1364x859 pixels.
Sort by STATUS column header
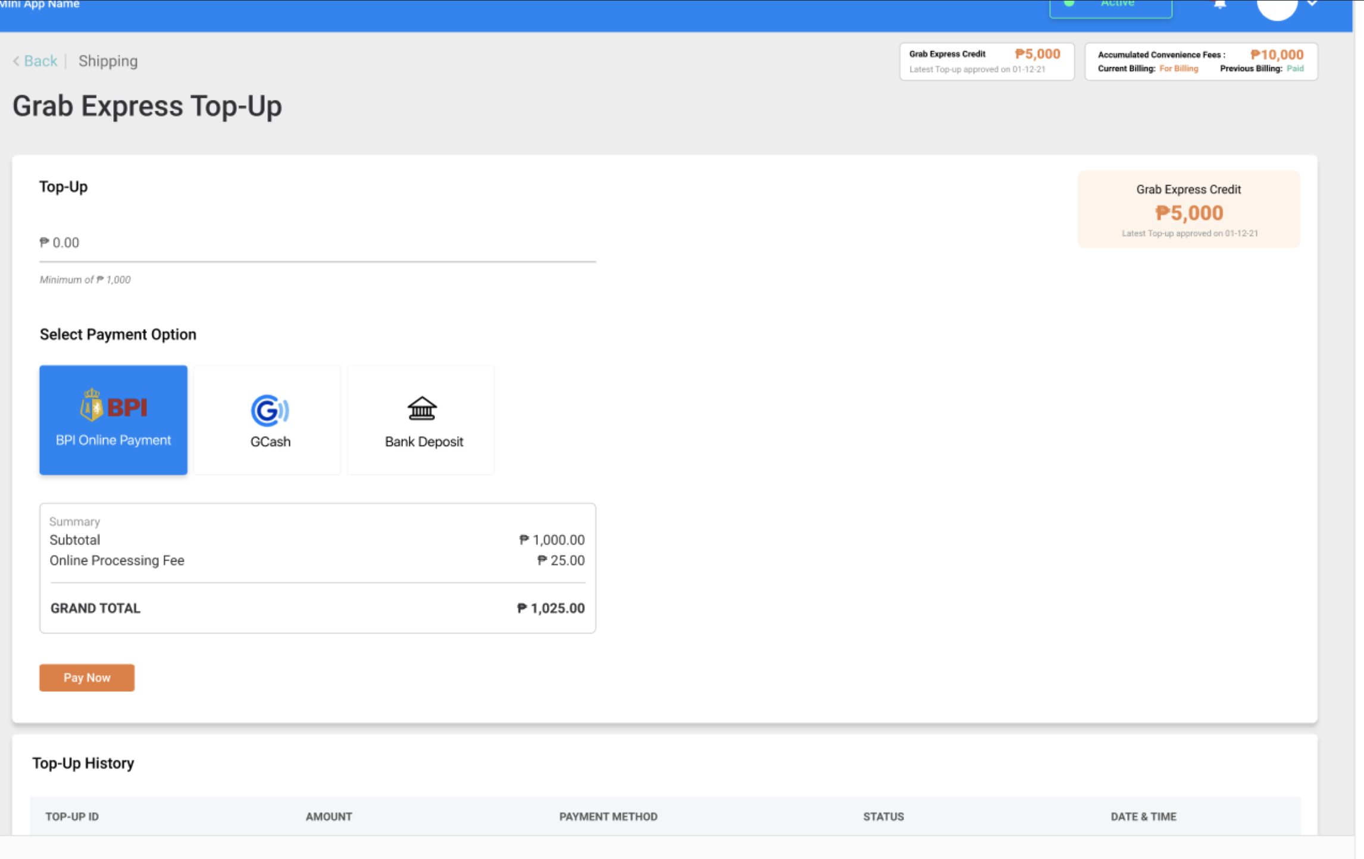884,816
